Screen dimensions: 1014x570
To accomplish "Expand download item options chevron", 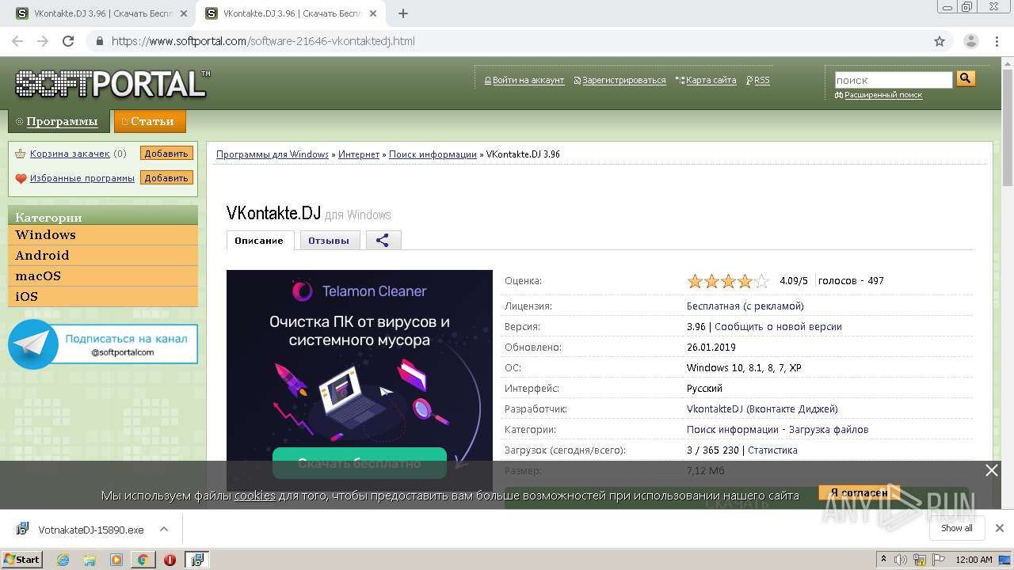I will (164, 529).
